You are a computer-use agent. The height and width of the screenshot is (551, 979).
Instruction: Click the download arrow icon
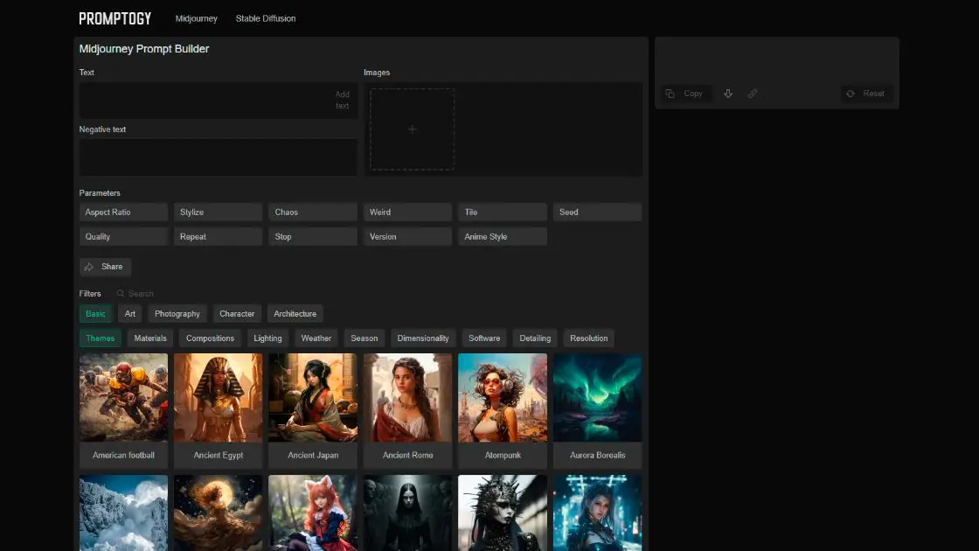pos(728,94)
